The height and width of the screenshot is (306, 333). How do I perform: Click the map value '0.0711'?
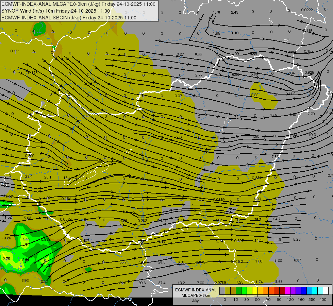point(180,96)
